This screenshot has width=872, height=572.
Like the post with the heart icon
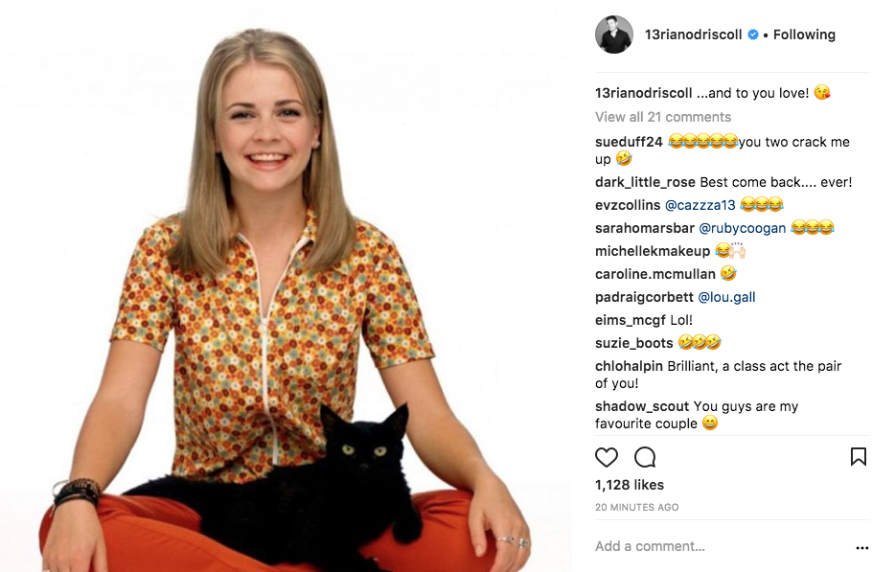tap(607, 457)
